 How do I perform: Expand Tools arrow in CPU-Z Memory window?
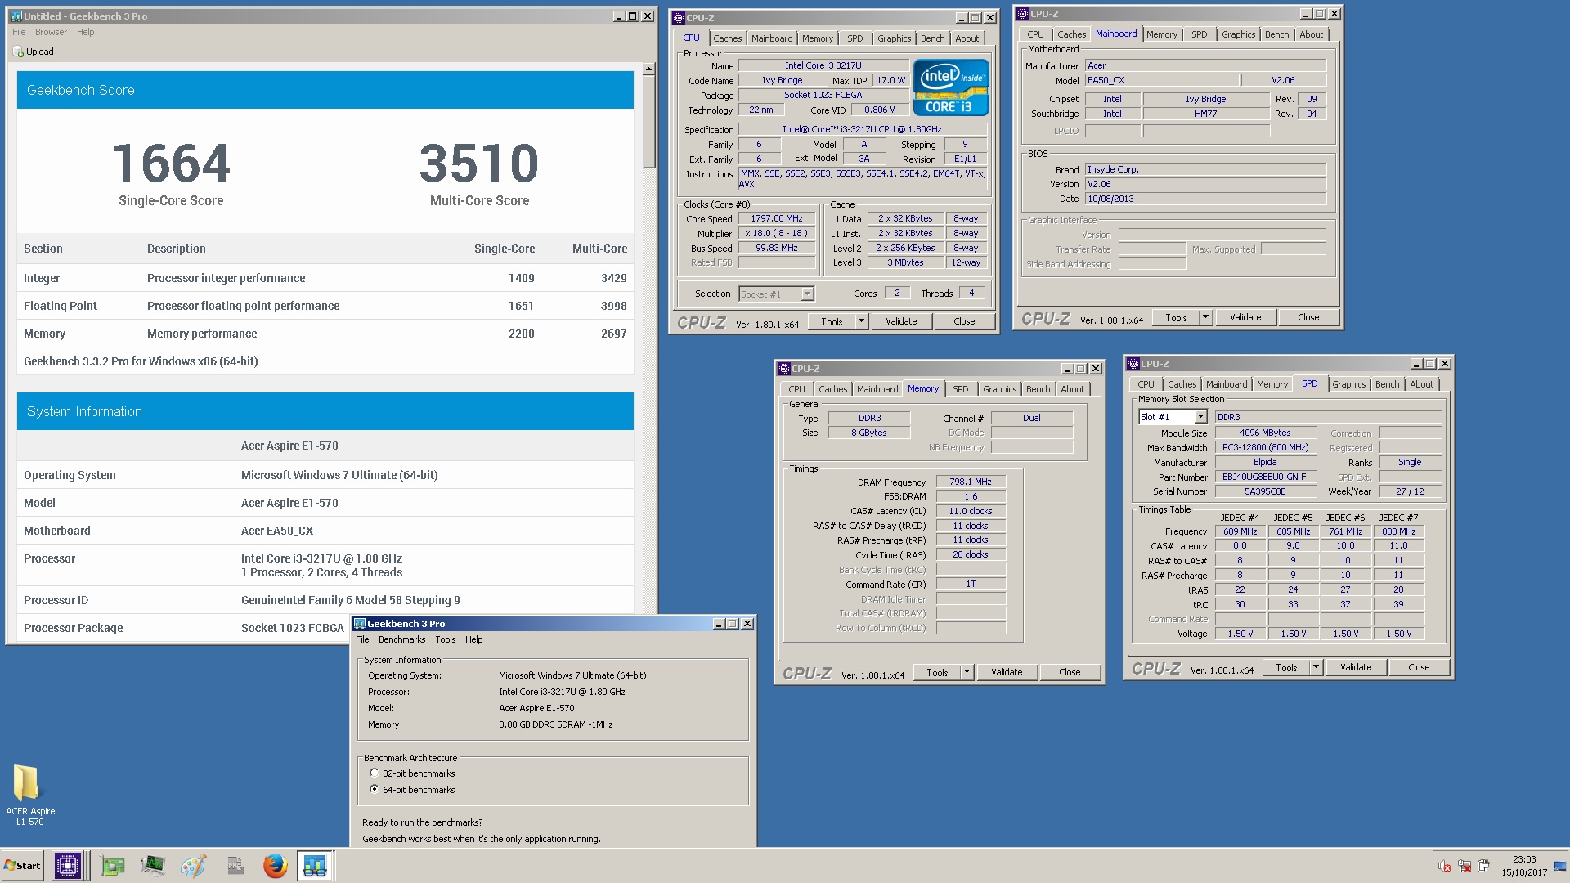967,672
